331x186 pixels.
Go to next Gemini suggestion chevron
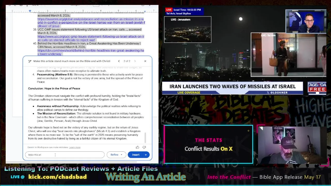(135, 61)
